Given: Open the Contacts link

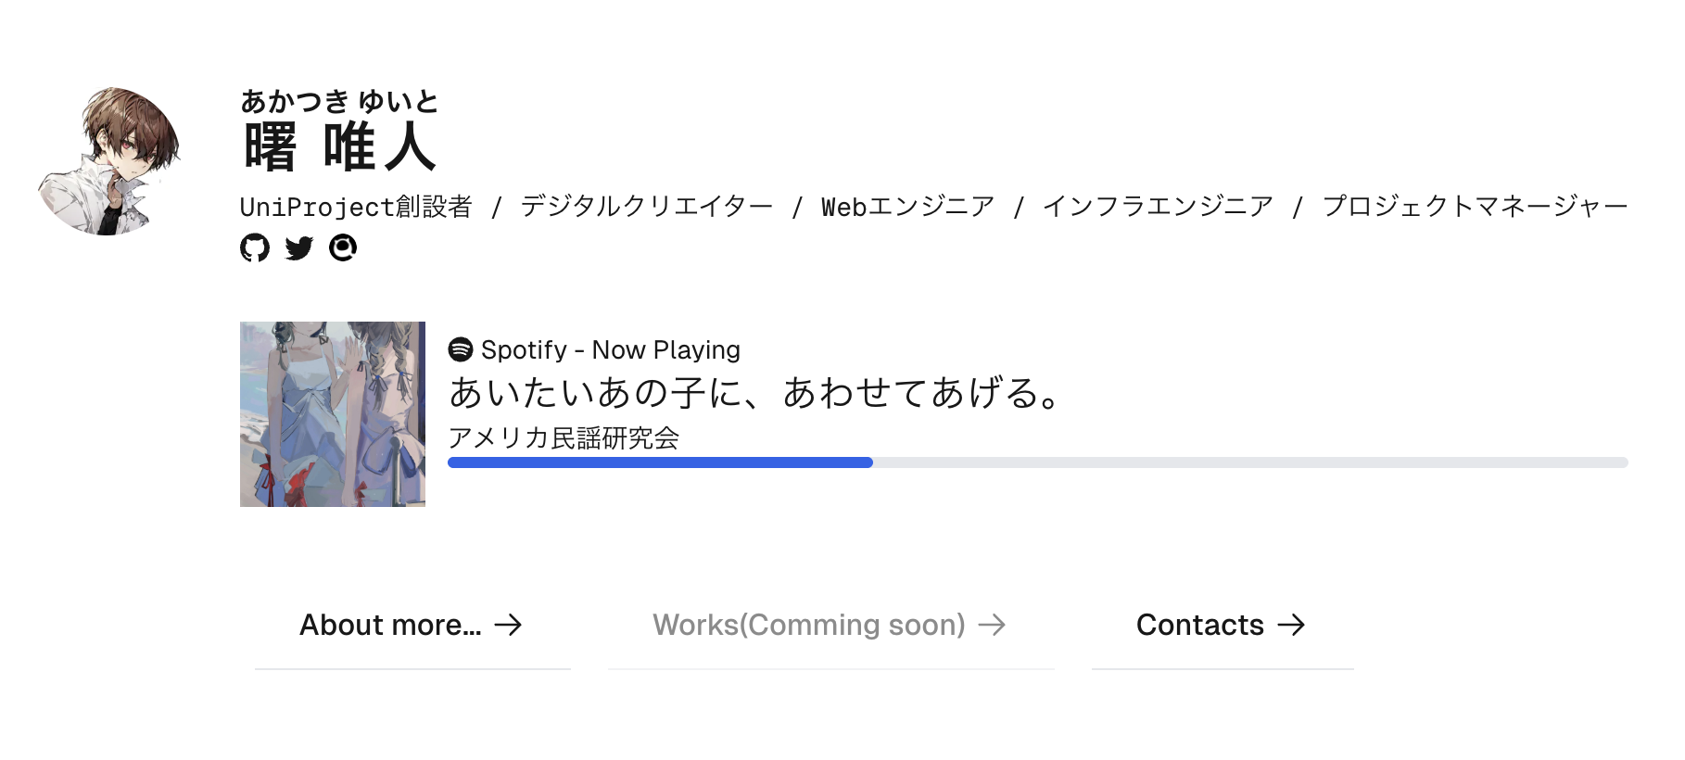Looking at the screenshot, I should click(x=1199, y=625).
